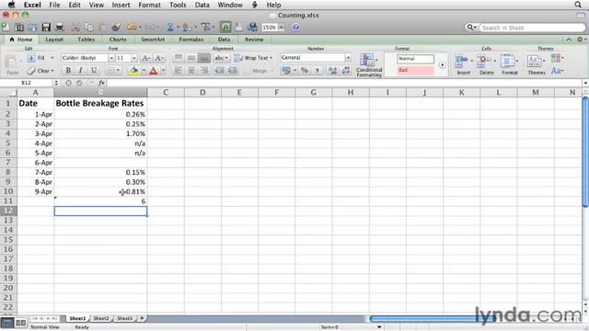Click the Filter funnel icon
This screenshot has width=589, height=331.
[205, 27]
